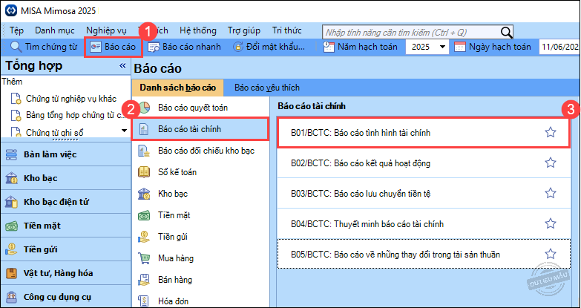Select Tiền mặt in left navigation
The height and width of the screenshot is (308, 581).
coord(65,226)
